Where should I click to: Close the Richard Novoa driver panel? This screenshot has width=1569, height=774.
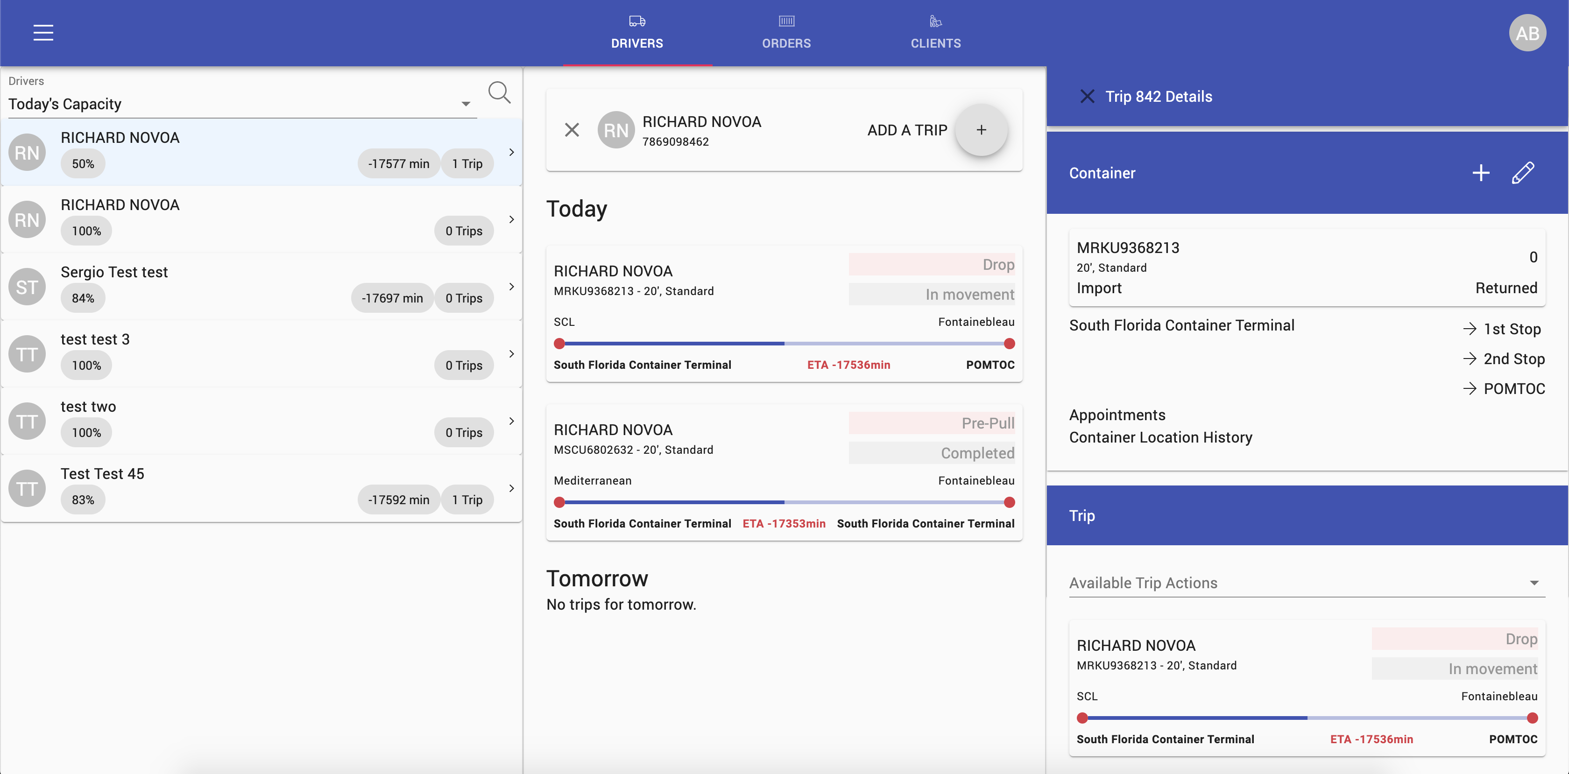pyautogui.click(x=571, y=130)
